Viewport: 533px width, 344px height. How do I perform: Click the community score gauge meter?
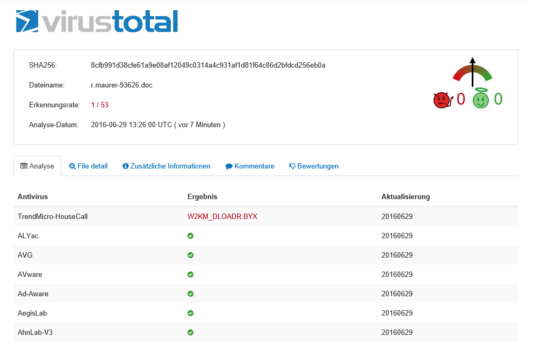[x=472, y=74]
